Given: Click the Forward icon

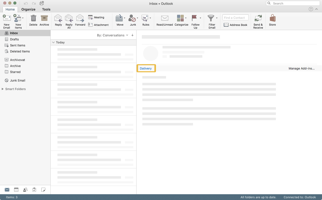Looking at the screenshot, I should 80,18.
